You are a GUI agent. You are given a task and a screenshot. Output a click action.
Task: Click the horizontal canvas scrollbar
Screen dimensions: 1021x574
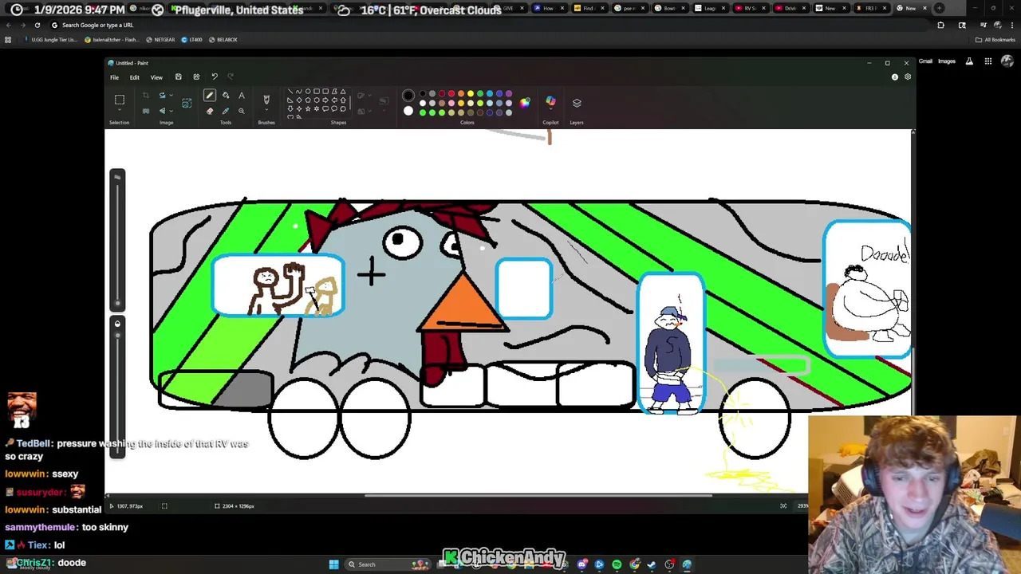[538, 495]
